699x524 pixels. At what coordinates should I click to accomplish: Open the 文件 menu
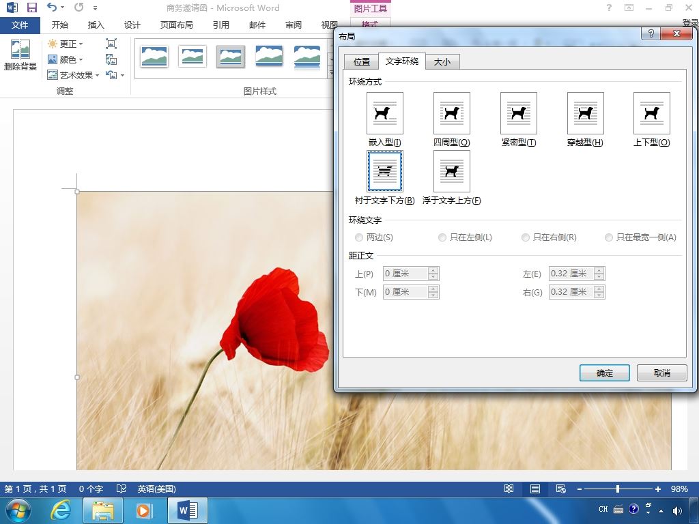pos(20,25)
